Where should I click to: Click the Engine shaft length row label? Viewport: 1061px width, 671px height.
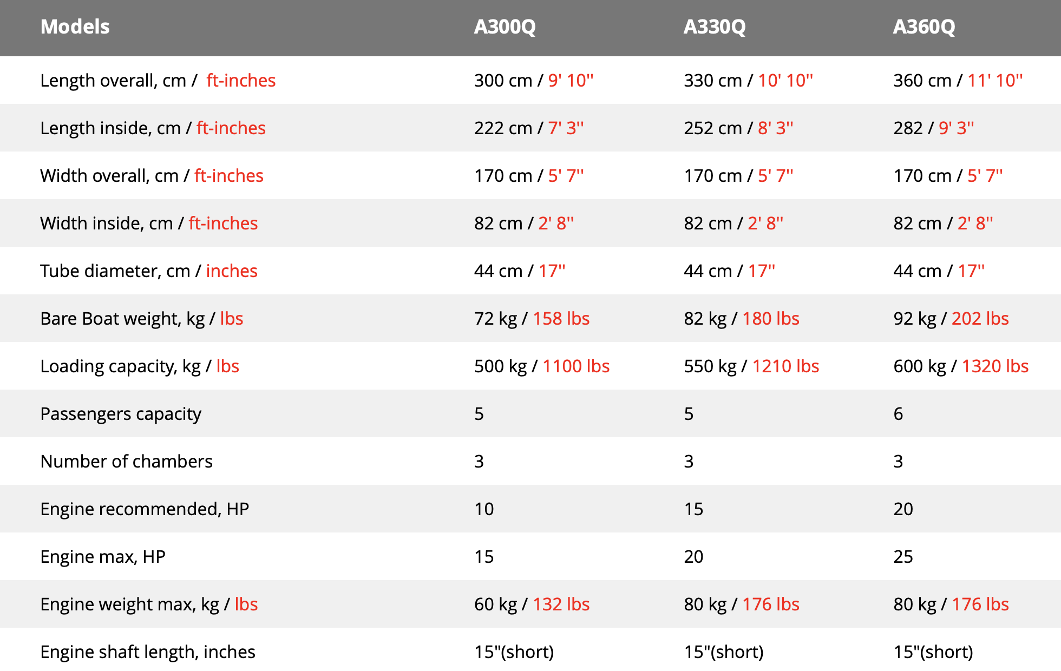pyautogui.click(x=148, y=652)
